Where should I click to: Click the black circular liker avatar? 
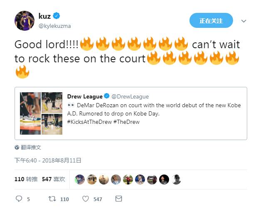164,180
